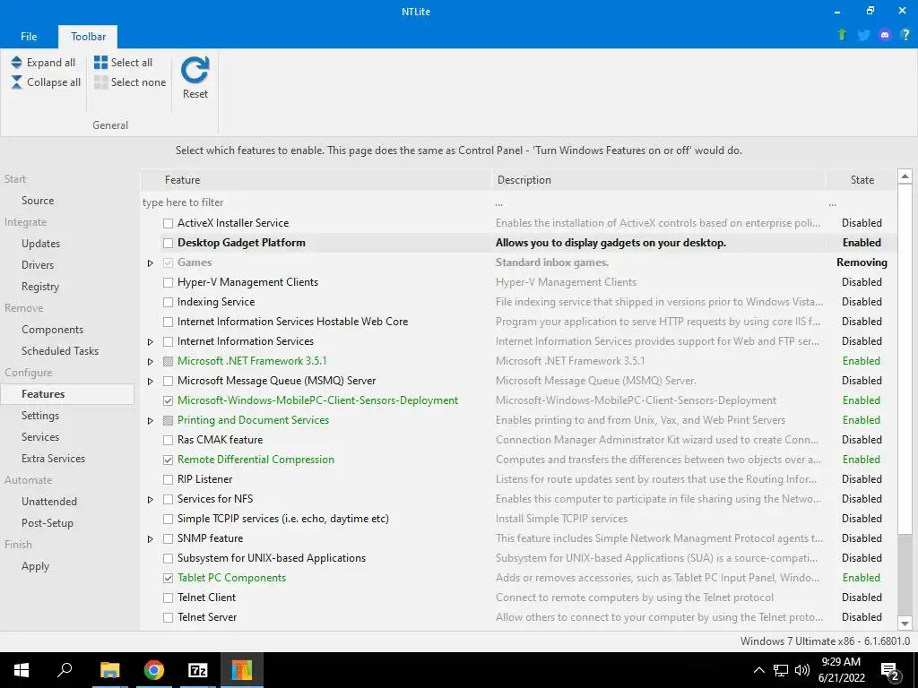
Task: Click the green update arrow icon
Action: [842, 35]
